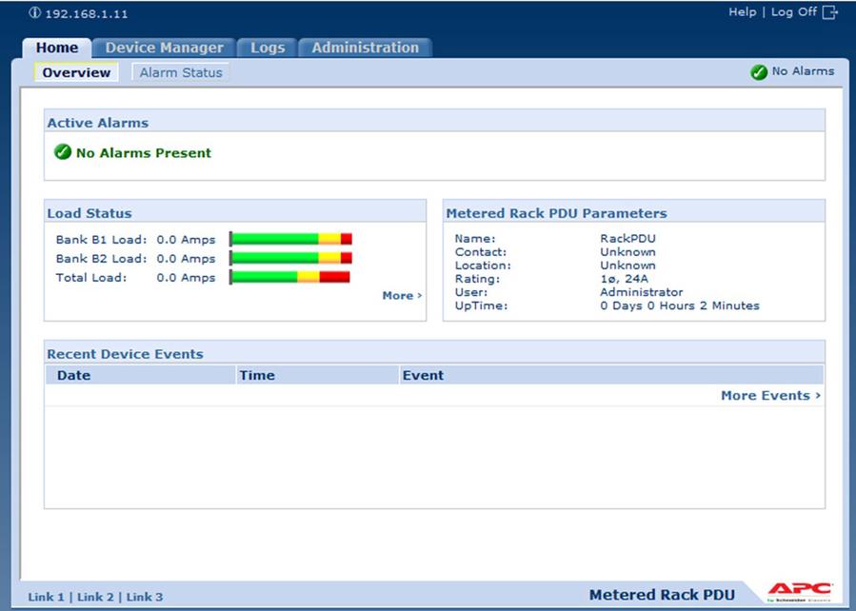Show More Events in device events

pyautogui.click(x=770, y=396)
